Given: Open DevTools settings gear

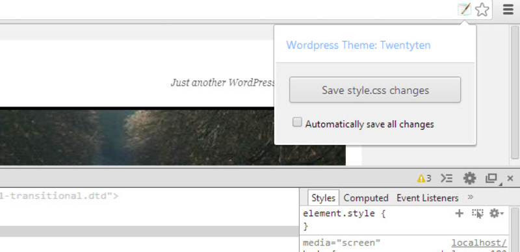Looking at the screenshot, I should [x=469, y=179].
